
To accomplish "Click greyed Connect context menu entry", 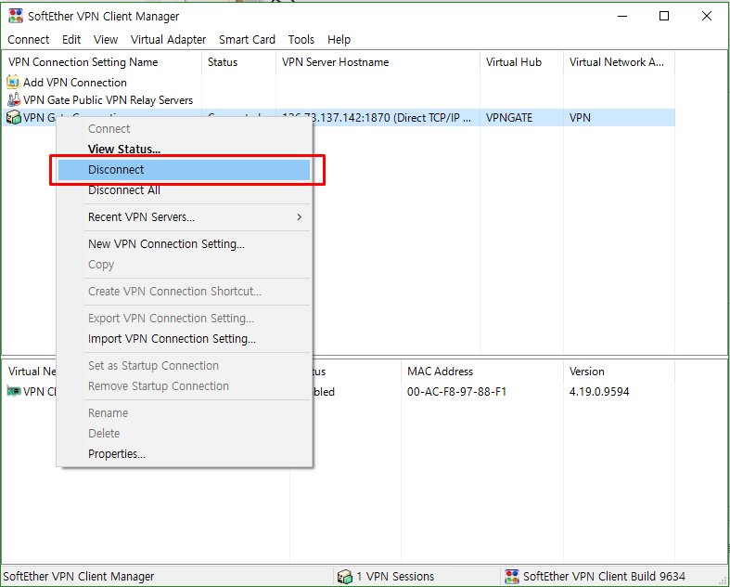I will (184, 129).
